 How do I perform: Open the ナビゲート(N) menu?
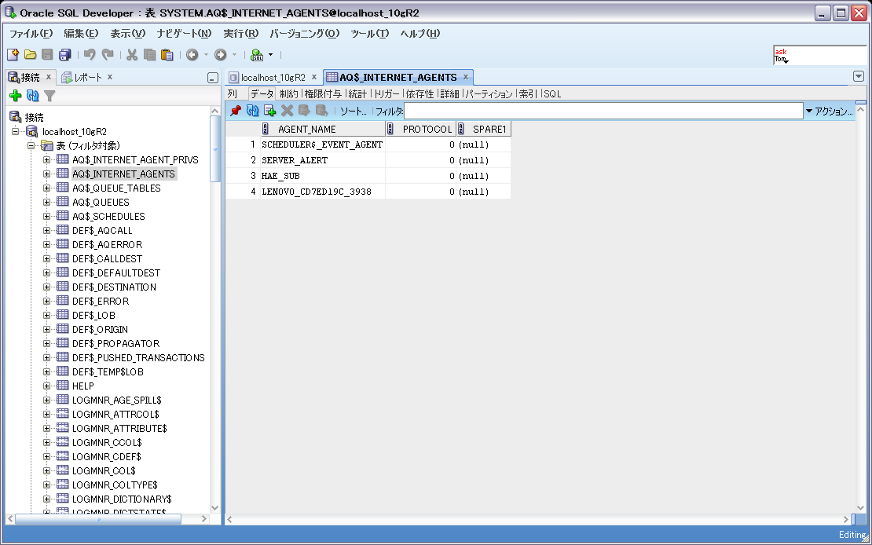[184, 33]
